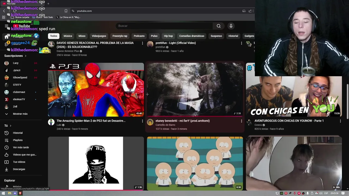The height and width of the screenshot is (196, 349).
Task: Select the Podcasts filter chip
Action: [139, 36]
